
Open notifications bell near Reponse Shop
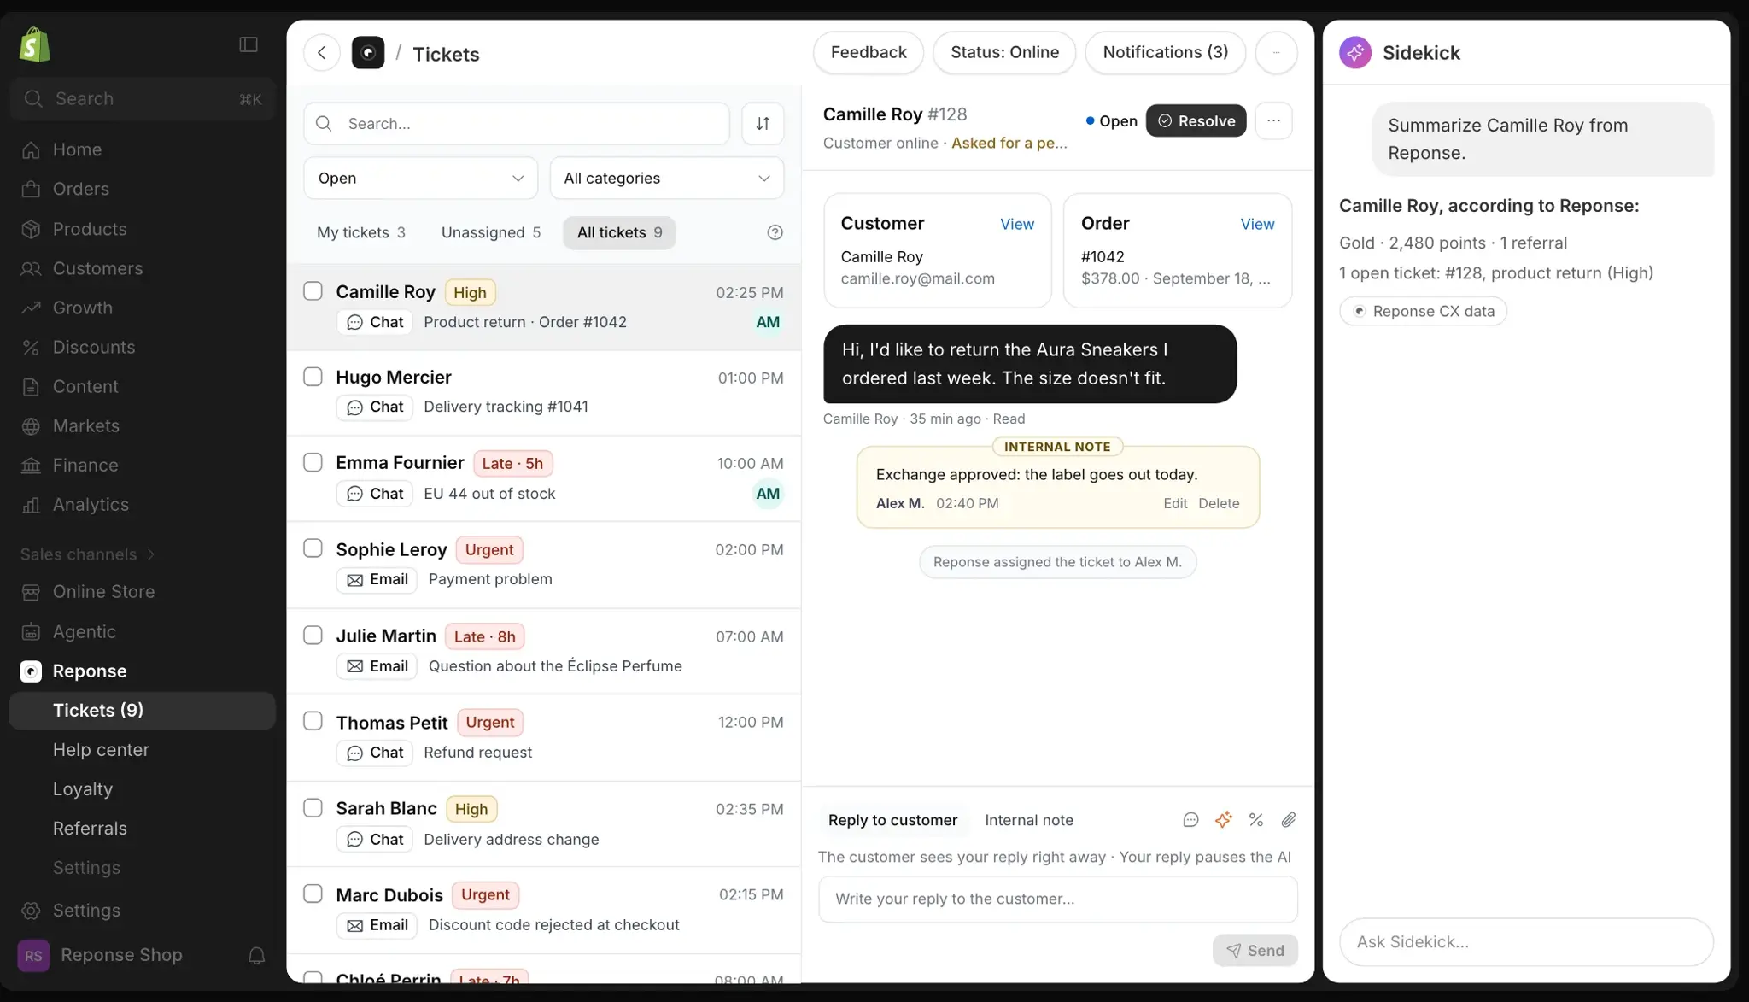point(256,955)
